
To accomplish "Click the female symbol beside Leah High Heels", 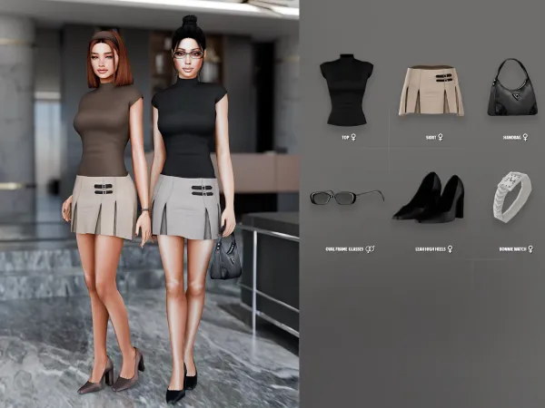I will pyautogui.click(x=450, y=248).
